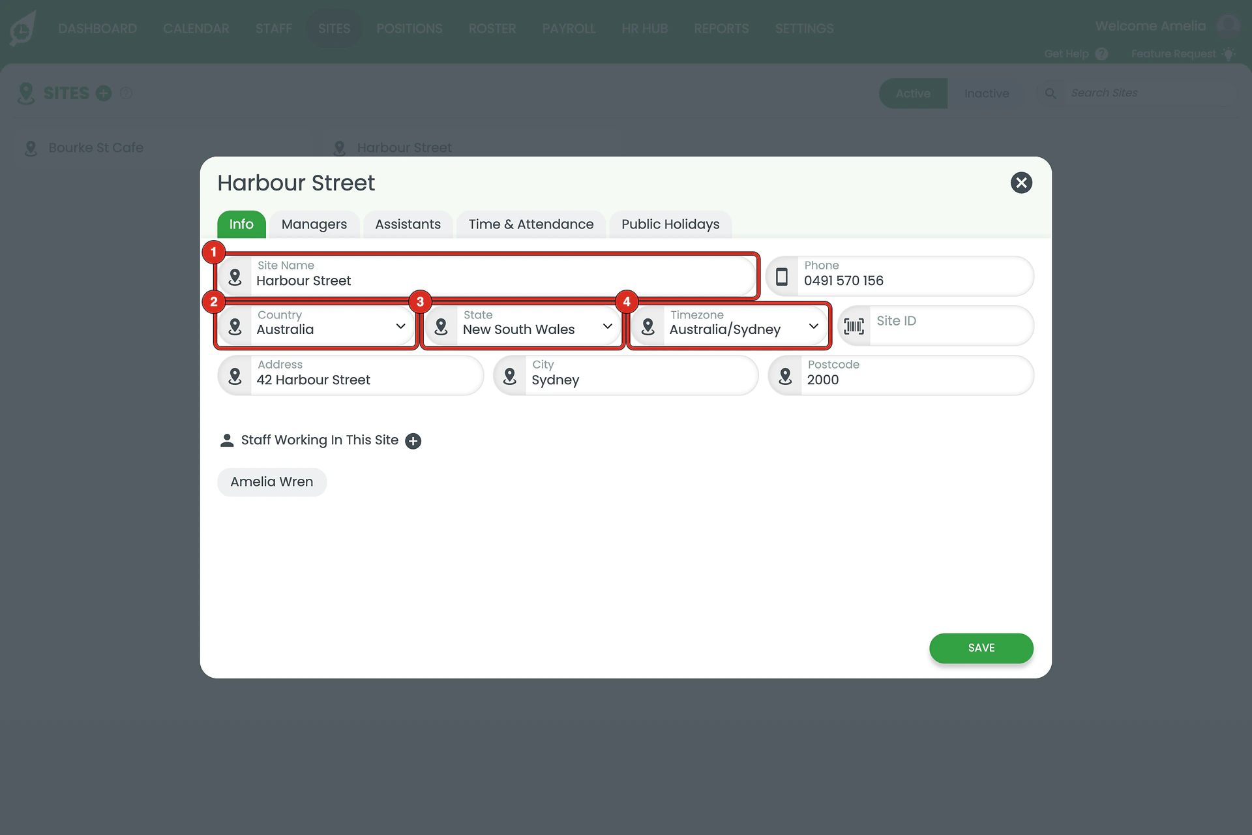Open the user avatar next to Welcome Amelia
1252x835 pixels.
tap(1228, 26)
